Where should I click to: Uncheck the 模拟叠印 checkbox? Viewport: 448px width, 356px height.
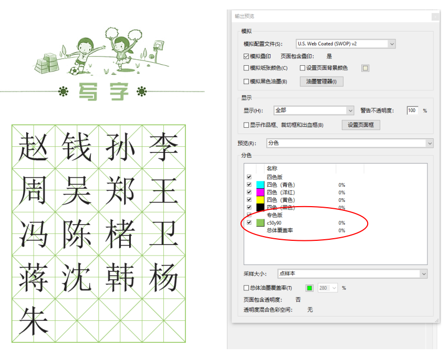click(x=246, y=56)
